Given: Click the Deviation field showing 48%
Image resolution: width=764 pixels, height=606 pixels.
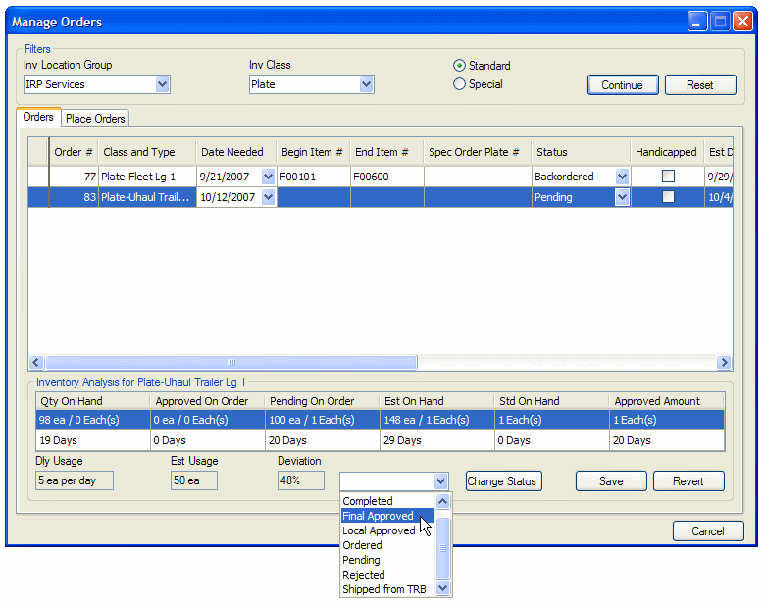Looking at the screenshot, I should pos(301,480).
